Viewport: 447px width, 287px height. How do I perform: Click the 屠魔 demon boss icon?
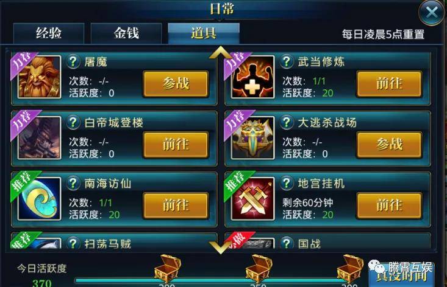(x=40, y=77)
